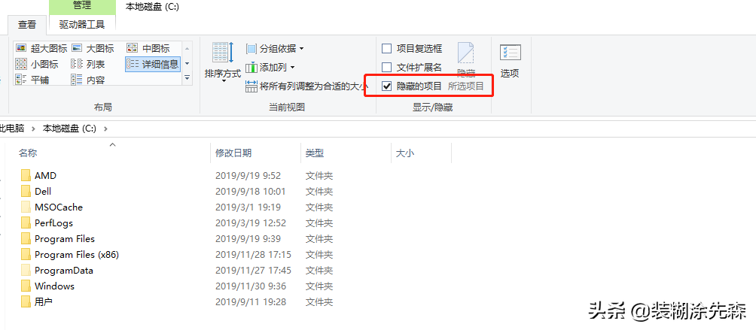
Task: Click the MSOCache hidden folder icon
Action: 26,207
